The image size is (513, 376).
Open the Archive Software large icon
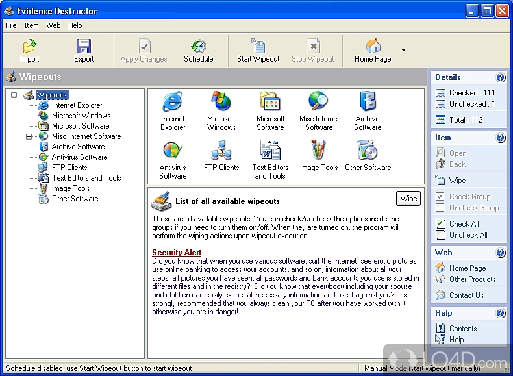pyautogui.click(x=368, y=101)
